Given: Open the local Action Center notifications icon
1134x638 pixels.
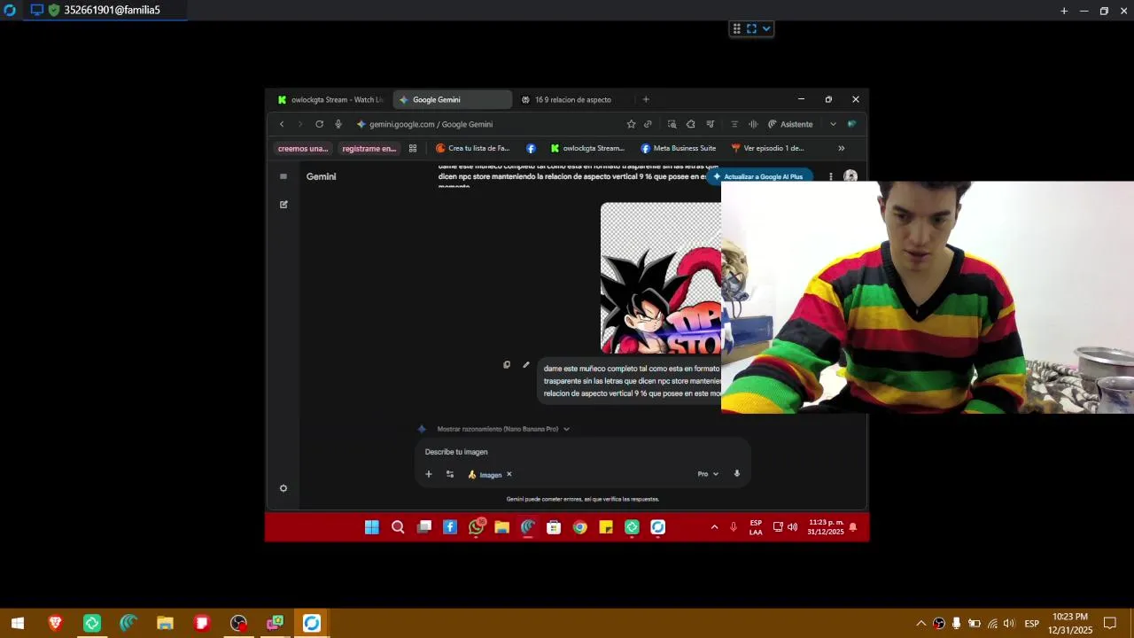Looking at the screenshot, I should [x=1109, y=623].
